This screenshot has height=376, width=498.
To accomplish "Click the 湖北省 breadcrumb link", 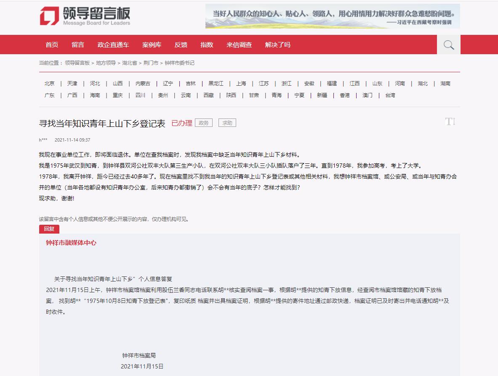I will [x=129, y=63].
